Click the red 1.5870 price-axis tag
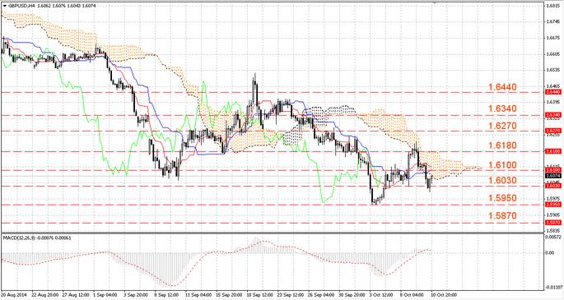The width and height of the screenshot is (564, 300). point(553,223)
